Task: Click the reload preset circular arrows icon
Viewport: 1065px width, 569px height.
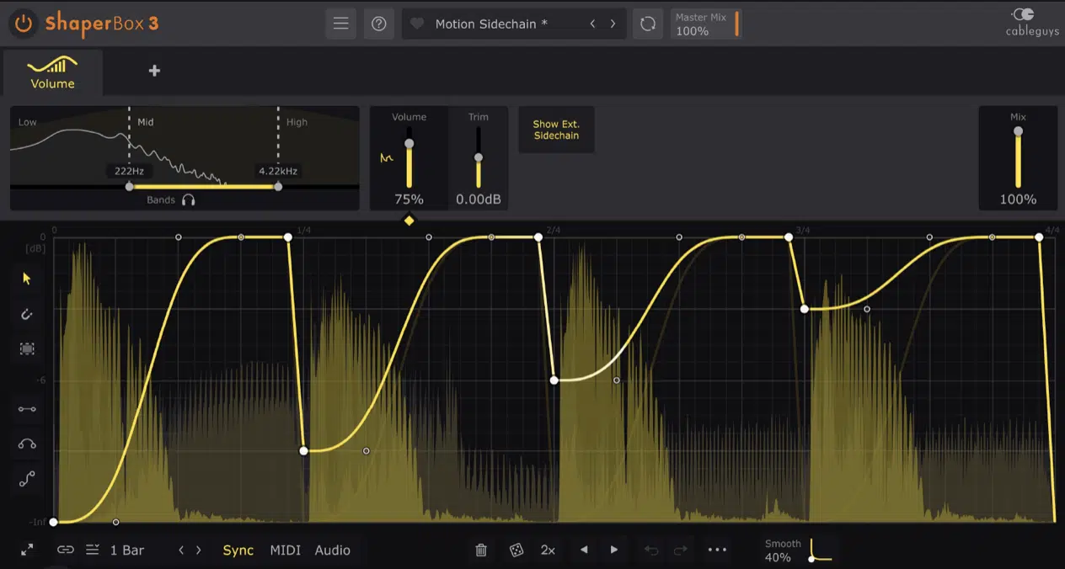Action: [648, 24]
